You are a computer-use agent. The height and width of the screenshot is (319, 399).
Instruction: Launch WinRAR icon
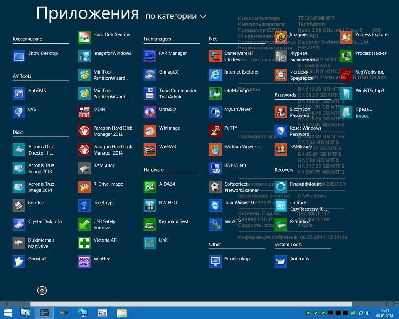pos(150,150)
